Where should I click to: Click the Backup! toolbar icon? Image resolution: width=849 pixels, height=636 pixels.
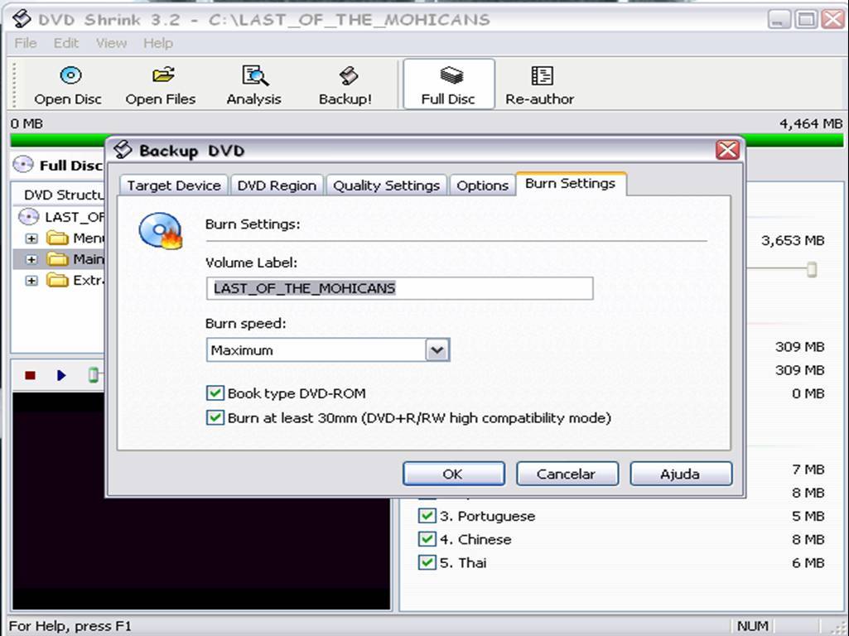click(x=348, y=75)
